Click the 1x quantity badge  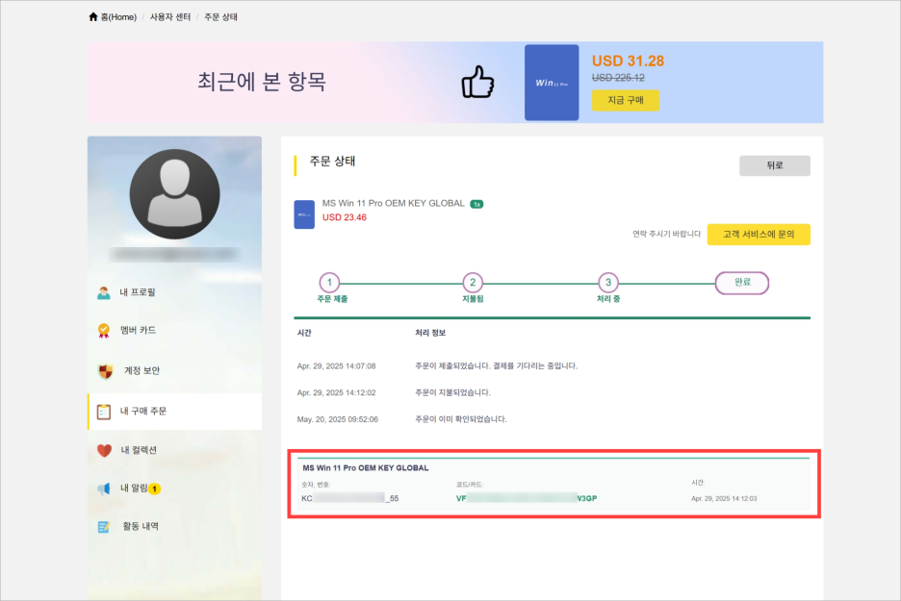pyautogui.click(x=476, y=204)
